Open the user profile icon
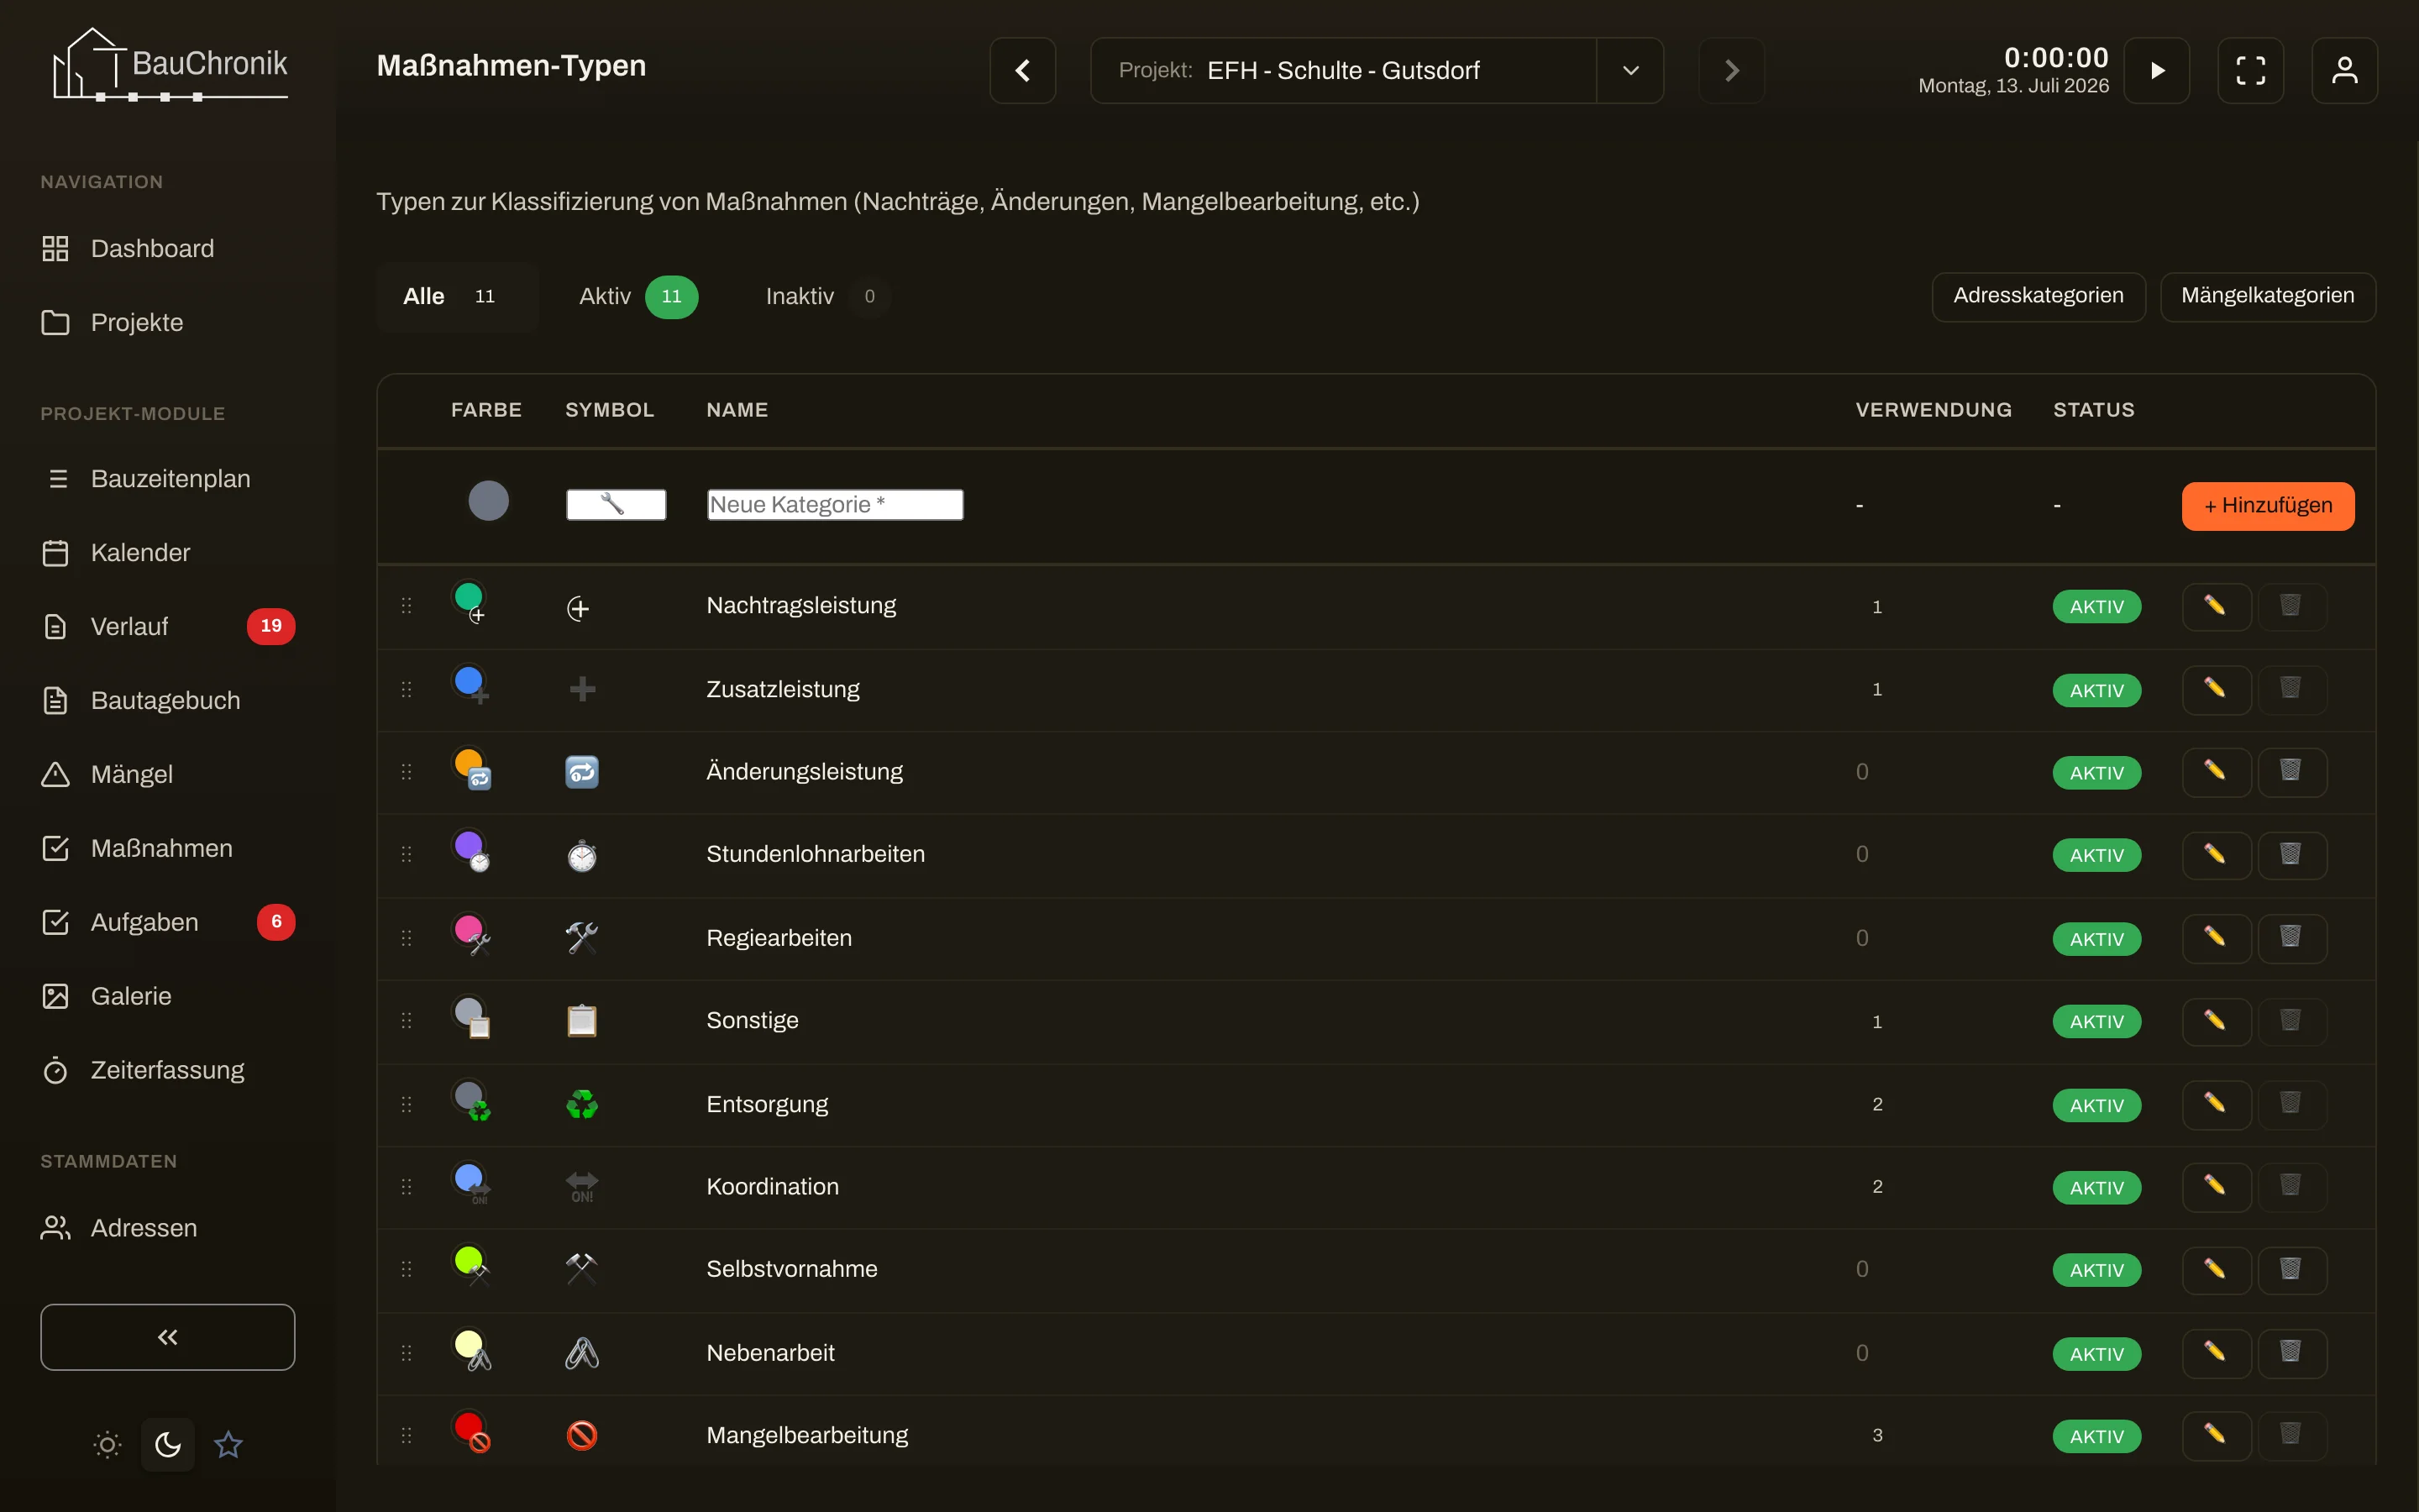Image resolution: width=2419 pixels, height=1512 pixels. 2344,70
